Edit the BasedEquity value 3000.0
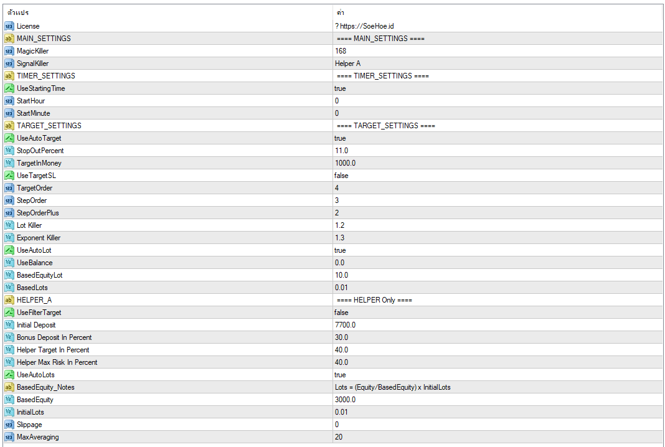This screenshot has width=665, height=447. (x=345, y=400)
